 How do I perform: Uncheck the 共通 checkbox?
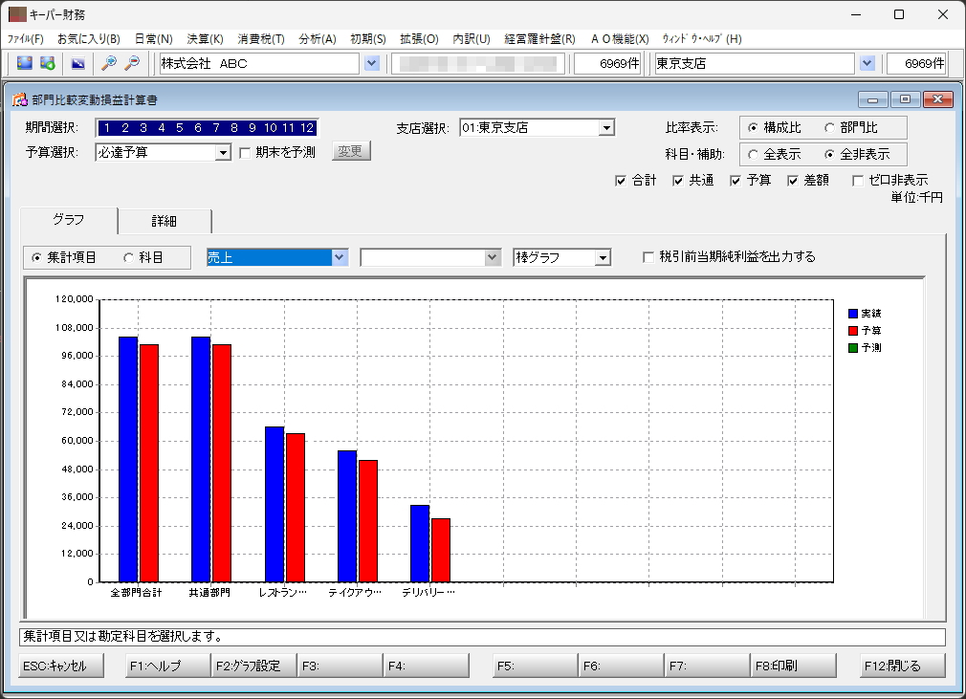pyautogui.click(x=678, y=181)
